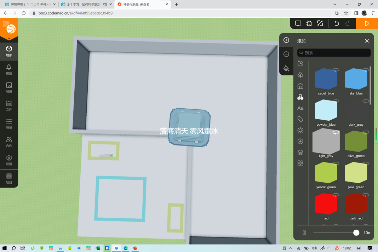Image resolution: width=378 pixels, height=252 pixels.
Task: Select the remove-block minus tool
Action: [286, 54]
